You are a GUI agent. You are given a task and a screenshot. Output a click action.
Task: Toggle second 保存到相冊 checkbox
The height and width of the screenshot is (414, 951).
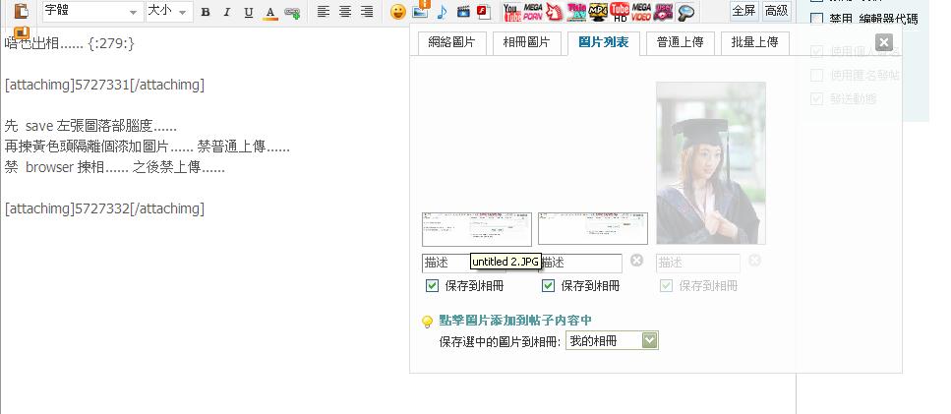point(549,286)
